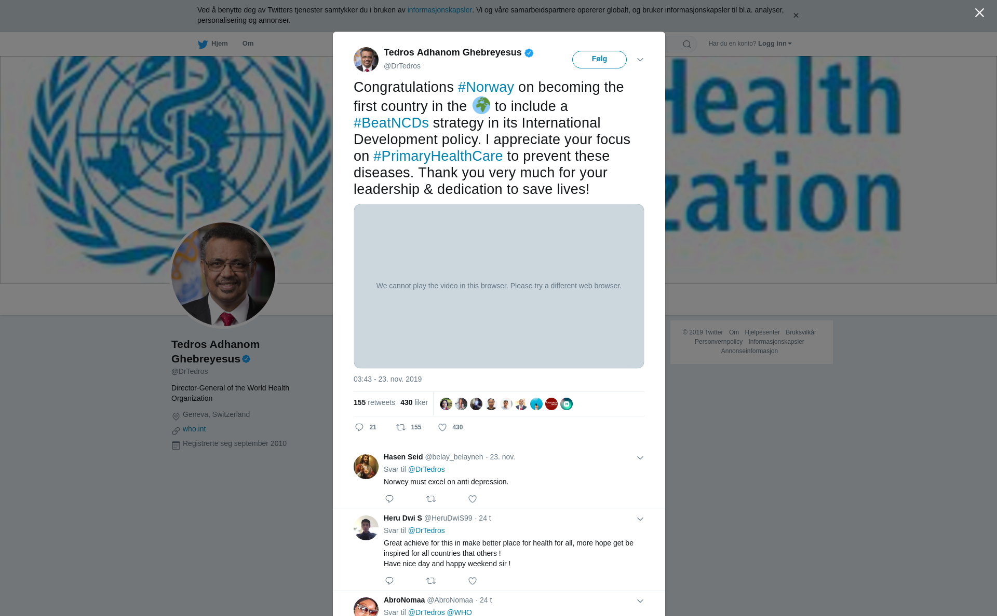The width and height of the screenshot is (997, 616).
Task: Dismiss the cookie notice banner
Action: (x=796, y=16)
